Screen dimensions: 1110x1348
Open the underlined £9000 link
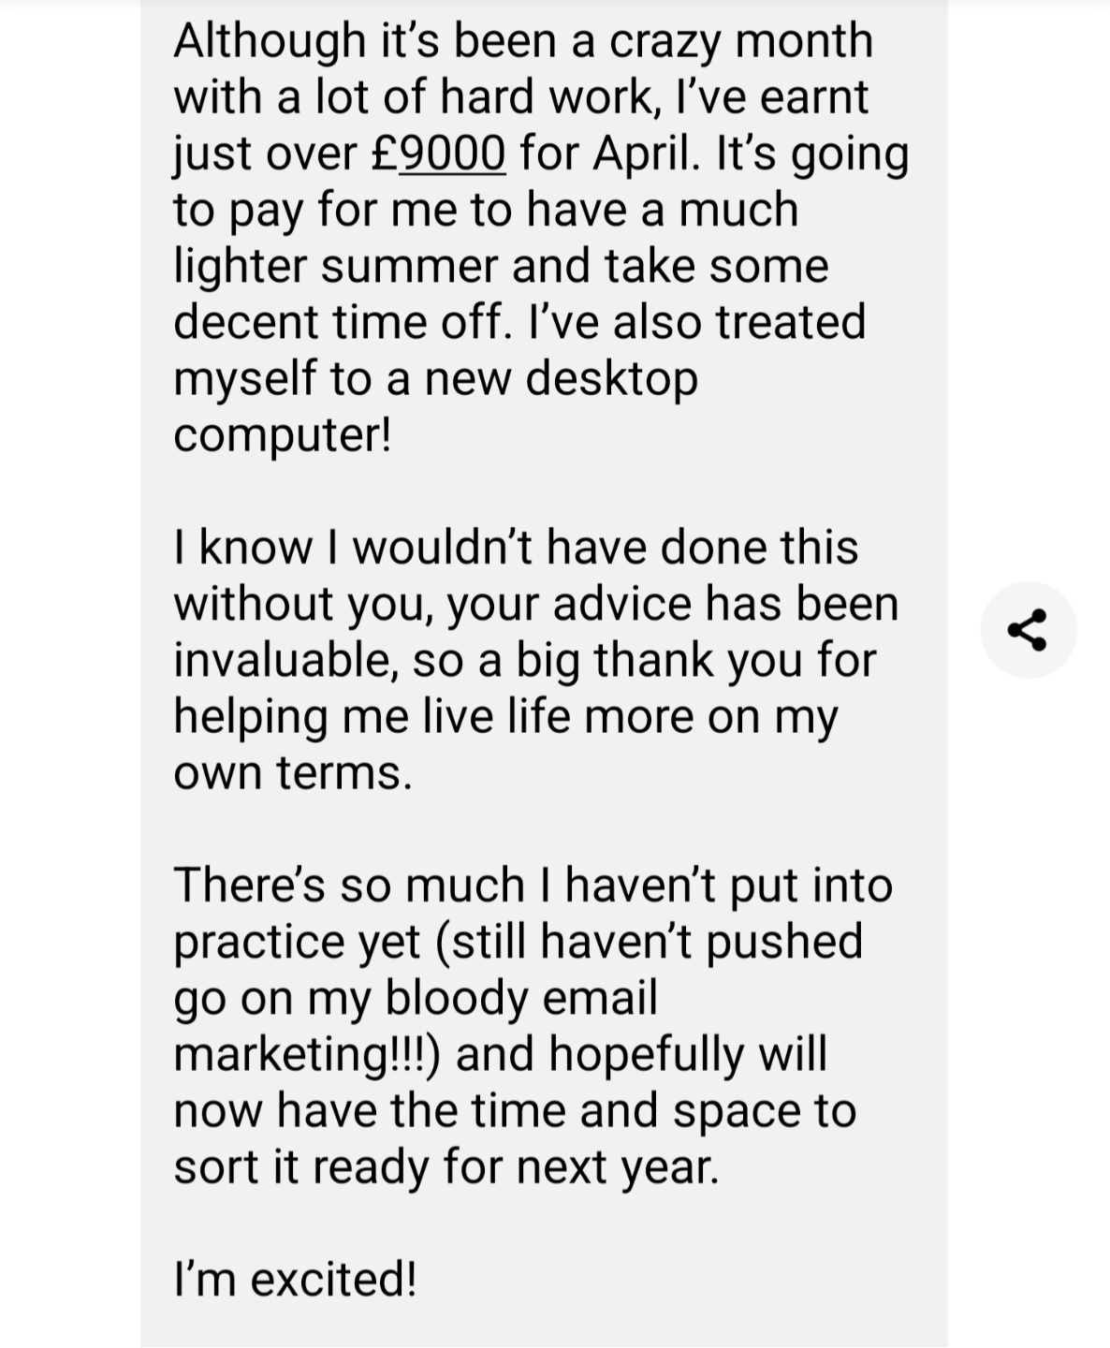pyautogui.click(x=439, y=153)
